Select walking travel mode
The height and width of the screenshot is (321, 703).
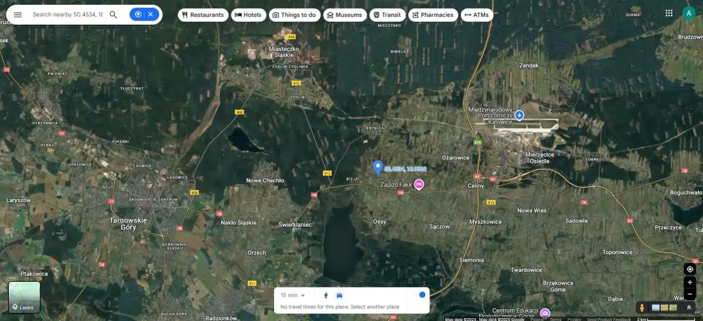click(x=326, y=295)
